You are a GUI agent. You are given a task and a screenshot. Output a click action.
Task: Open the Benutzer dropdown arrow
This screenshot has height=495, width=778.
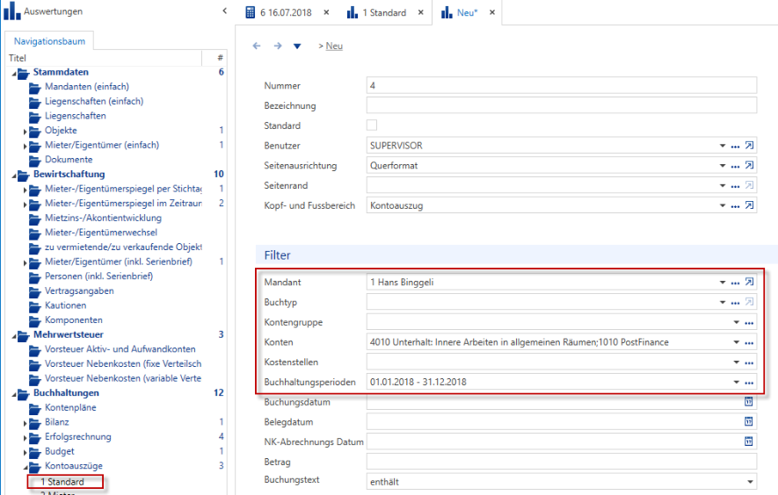pos(723,146)
